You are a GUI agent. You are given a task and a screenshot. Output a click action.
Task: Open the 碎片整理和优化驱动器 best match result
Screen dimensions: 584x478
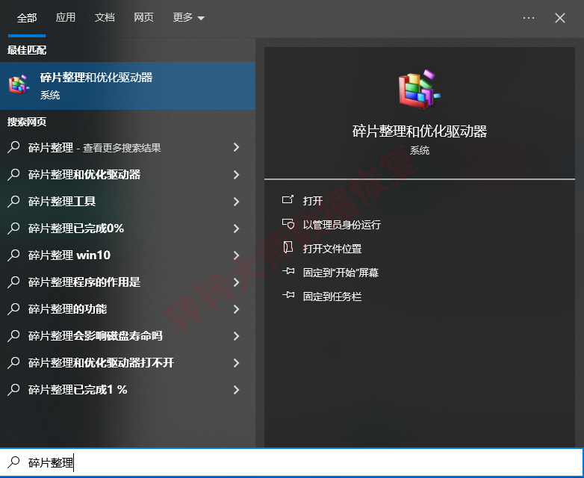128,86
